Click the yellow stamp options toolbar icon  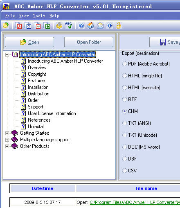(x=59, y=25)
